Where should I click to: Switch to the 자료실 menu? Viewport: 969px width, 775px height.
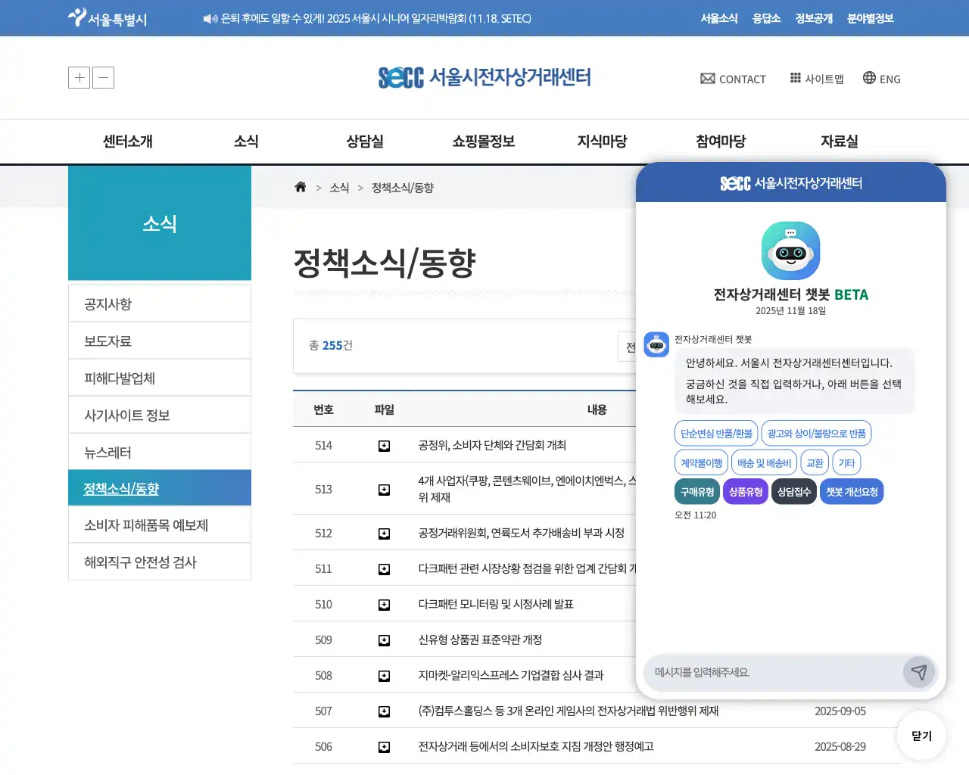pos(839,141)
